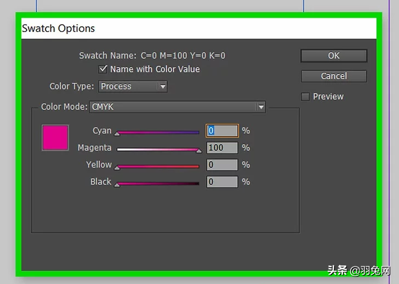Enable the Preview checkbox

(306, 96)
